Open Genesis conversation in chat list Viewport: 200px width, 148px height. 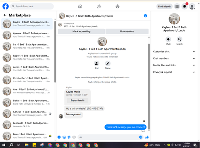tap(27, 114)
